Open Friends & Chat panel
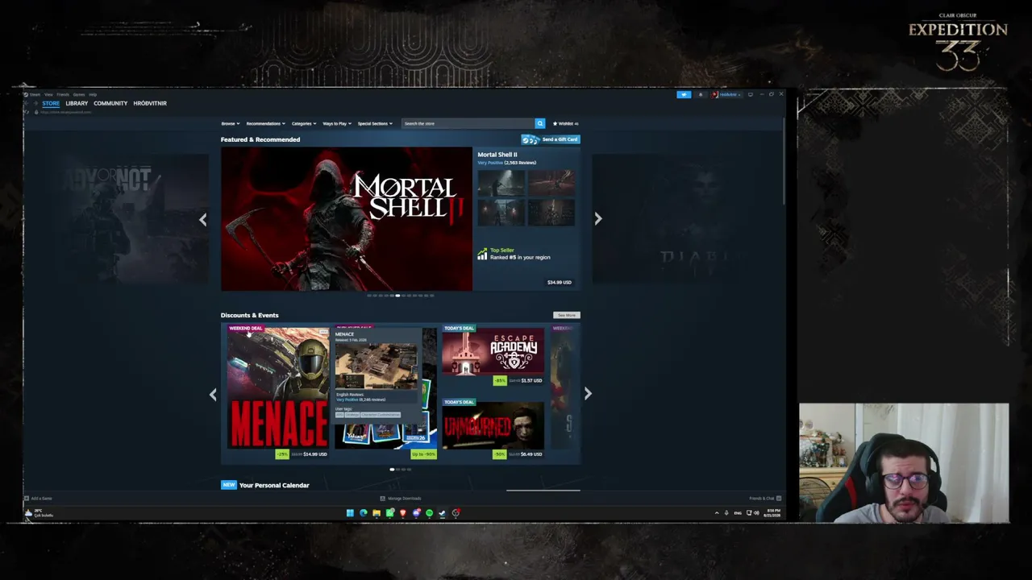Screen dimensions: 1032x580 764,499
